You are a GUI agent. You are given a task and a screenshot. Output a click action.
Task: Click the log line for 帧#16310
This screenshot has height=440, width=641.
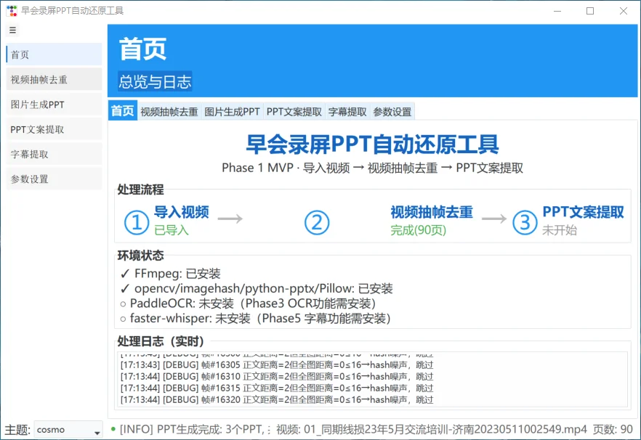(x=277, y=376)
